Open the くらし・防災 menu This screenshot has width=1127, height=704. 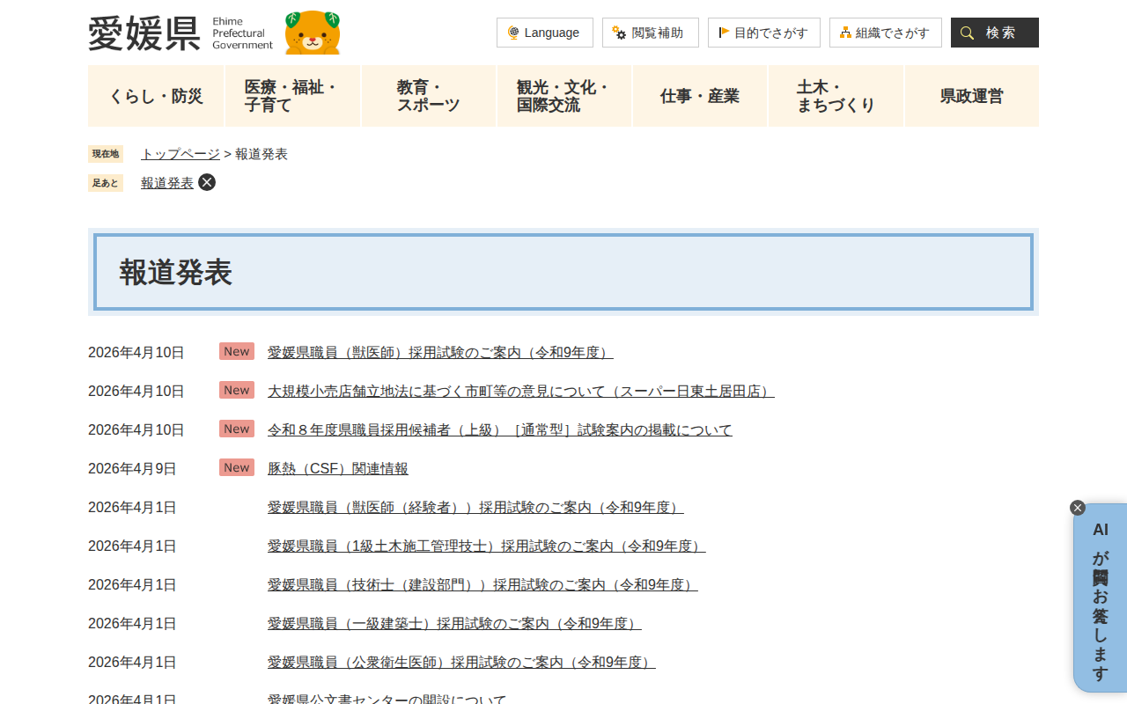(x=156, y=96)
